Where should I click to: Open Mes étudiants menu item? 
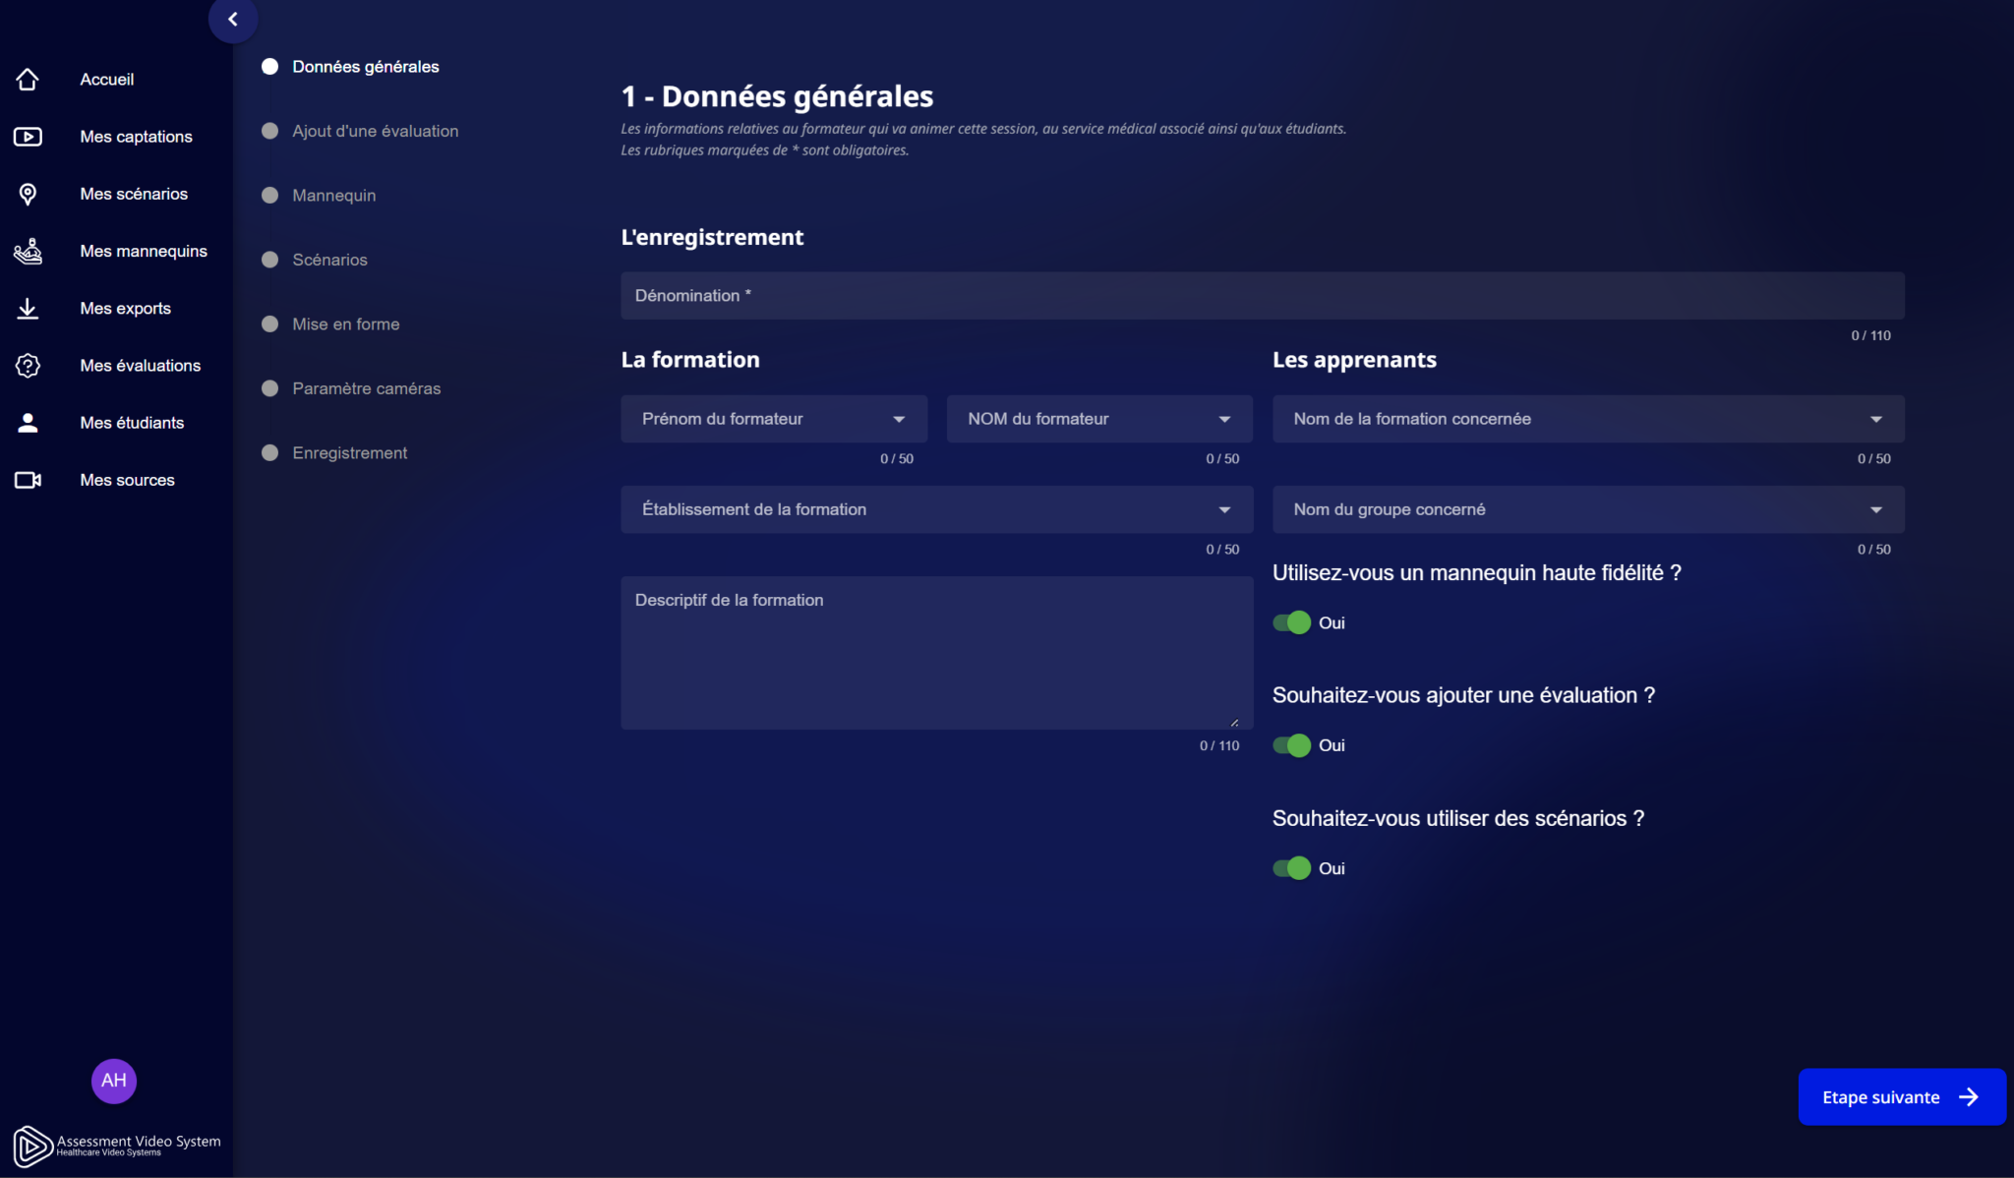coord(133,423)
